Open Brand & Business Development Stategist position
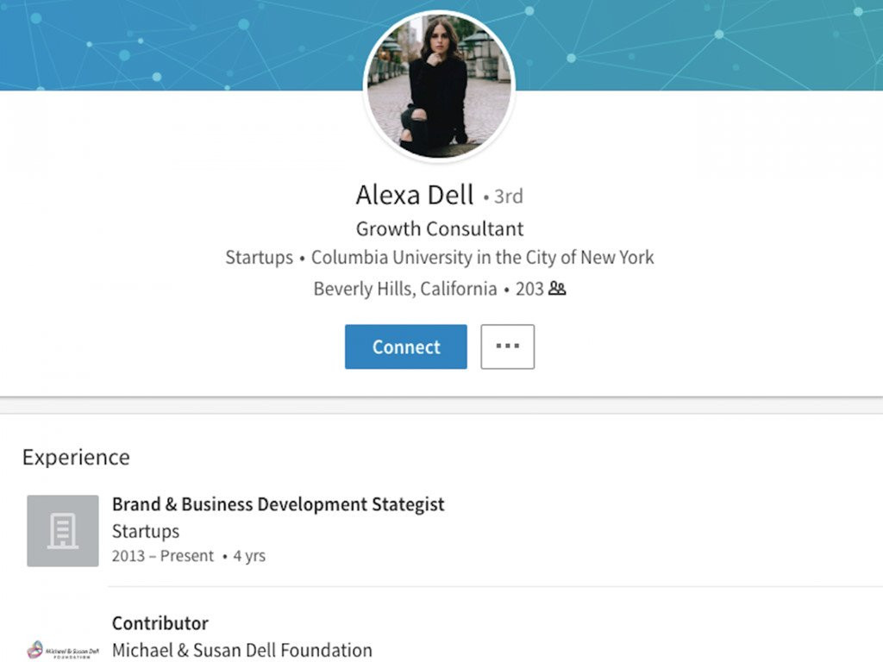Screen dimensions: 883x662 coord(278,504)
